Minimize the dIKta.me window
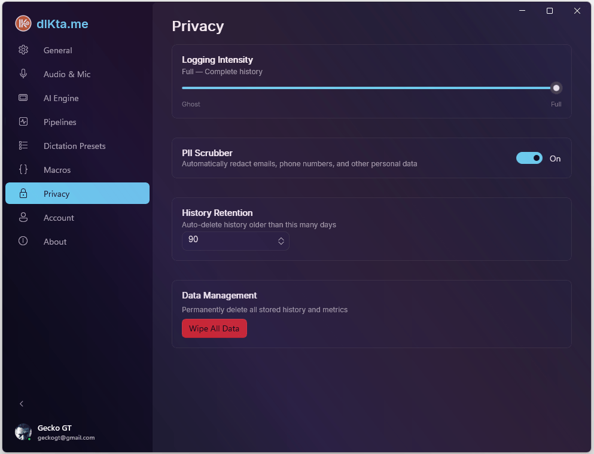This screenshot has height=454, width=594. [x=522, y=11]
